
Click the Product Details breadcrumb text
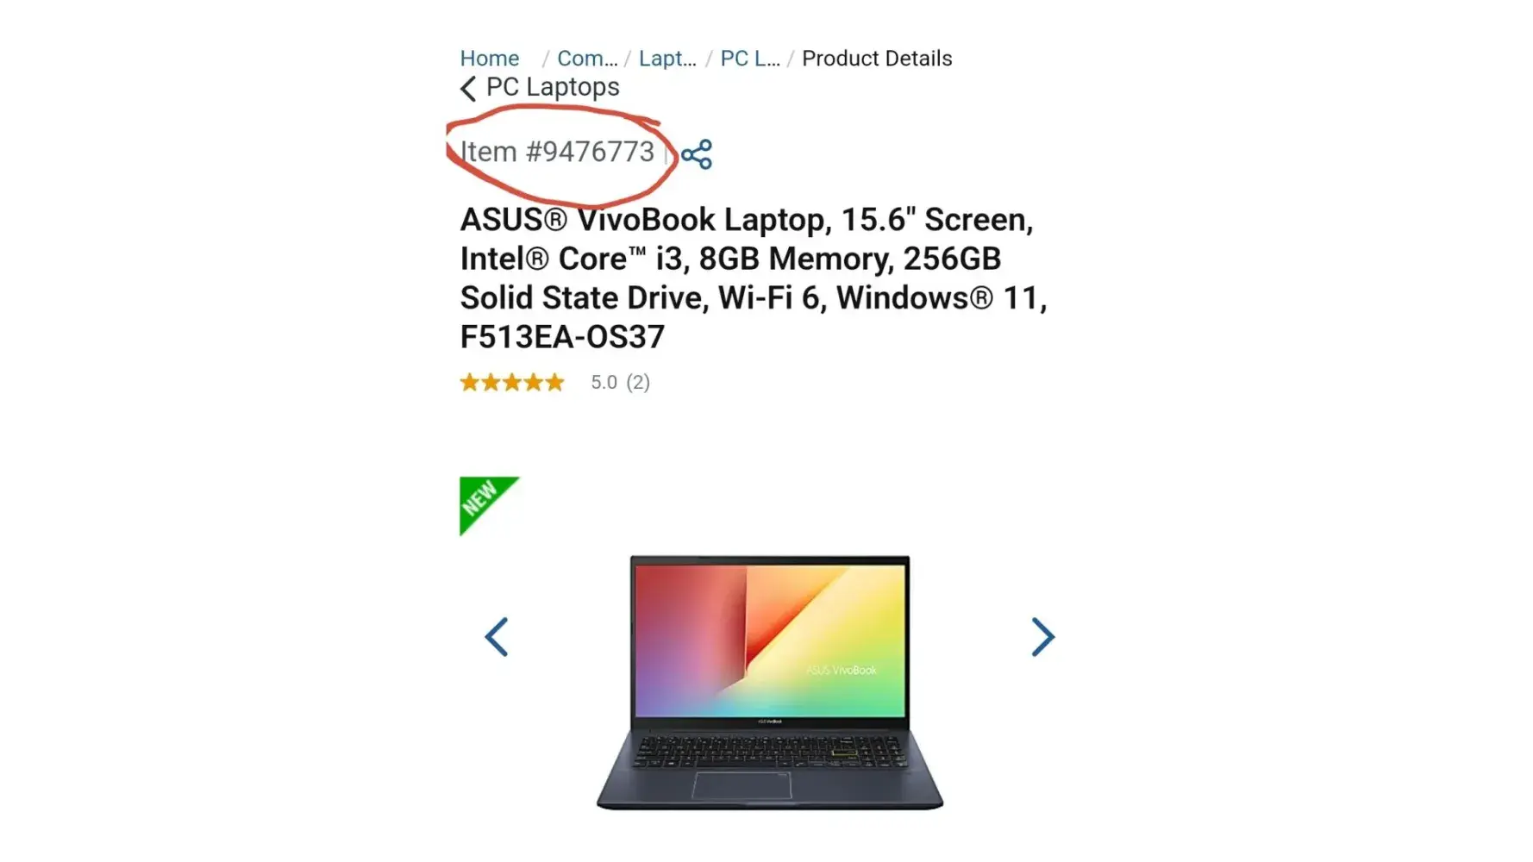(x=877, y=58)
